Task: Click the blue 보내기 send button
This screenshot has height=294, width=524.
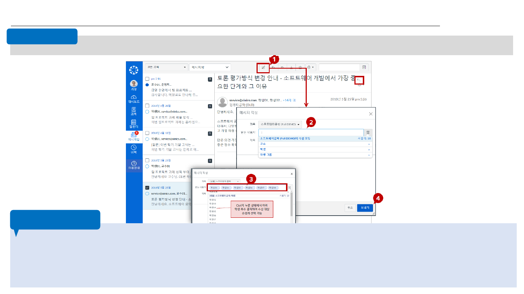Action: pos(365,208)
